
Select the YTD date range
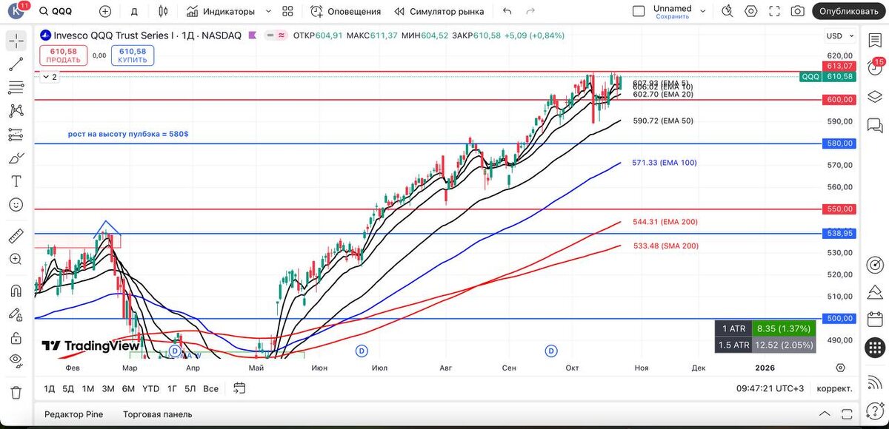(x=150, y=388)
